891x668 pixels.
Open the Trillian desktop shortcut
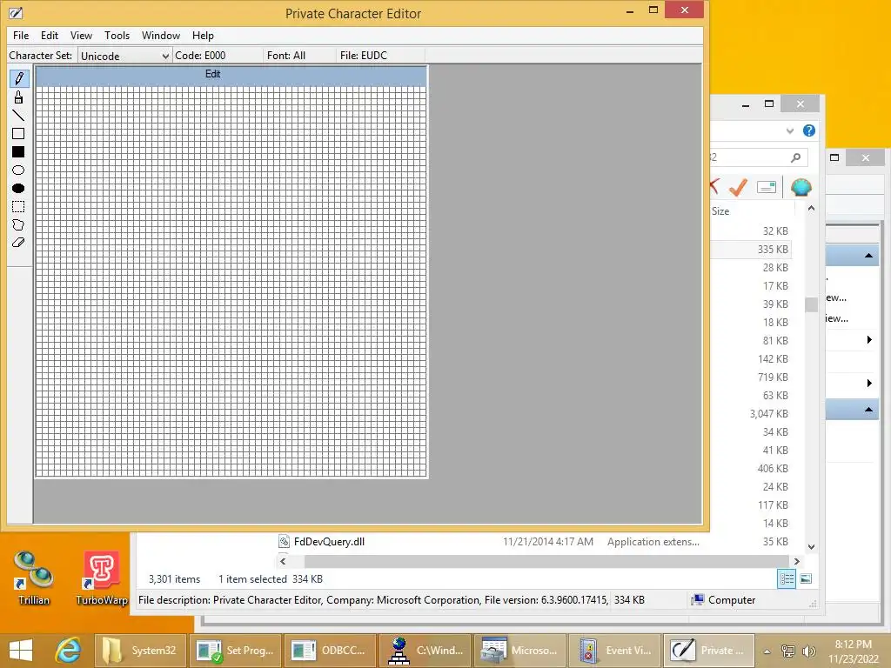pos(34,578)
